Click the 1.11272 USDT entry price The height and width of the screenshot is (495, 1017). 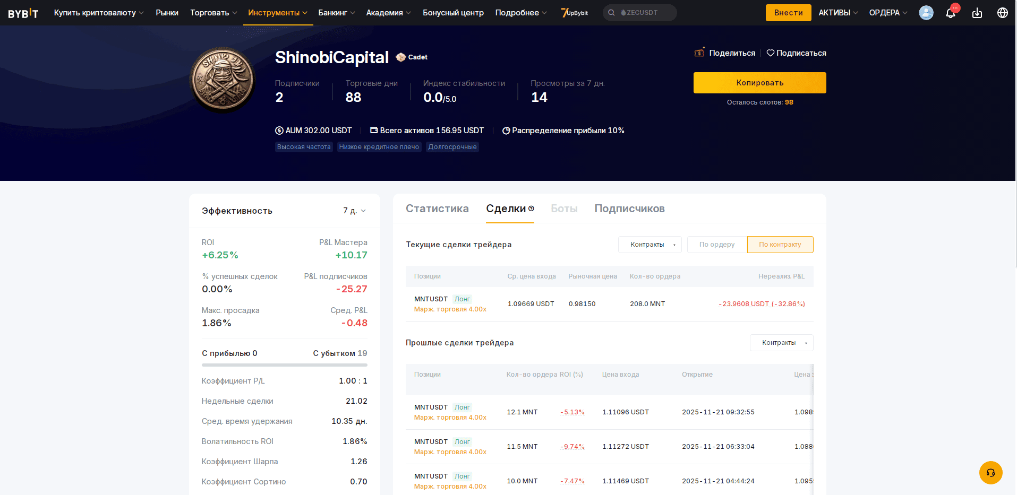tap(626, 447)
